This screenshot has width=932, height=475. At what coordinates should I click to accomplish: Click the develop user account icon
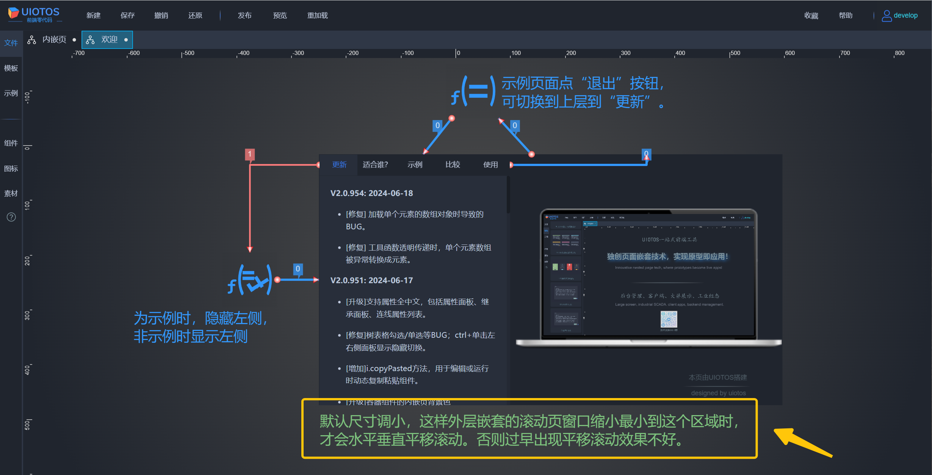coord(887,16)
